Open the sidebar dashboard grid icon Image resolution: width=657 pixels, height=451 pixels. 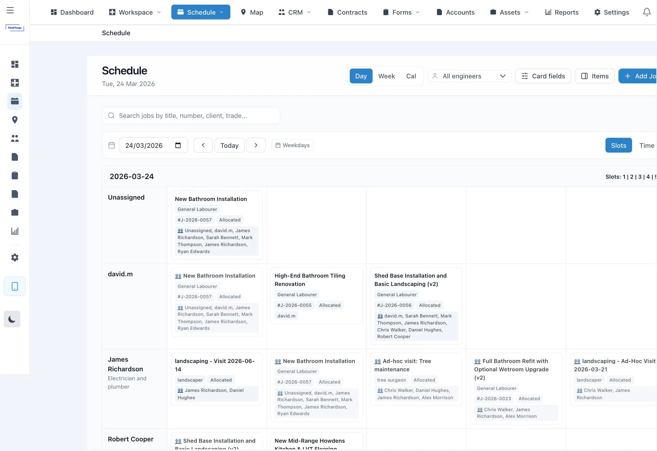coord(15,64)
